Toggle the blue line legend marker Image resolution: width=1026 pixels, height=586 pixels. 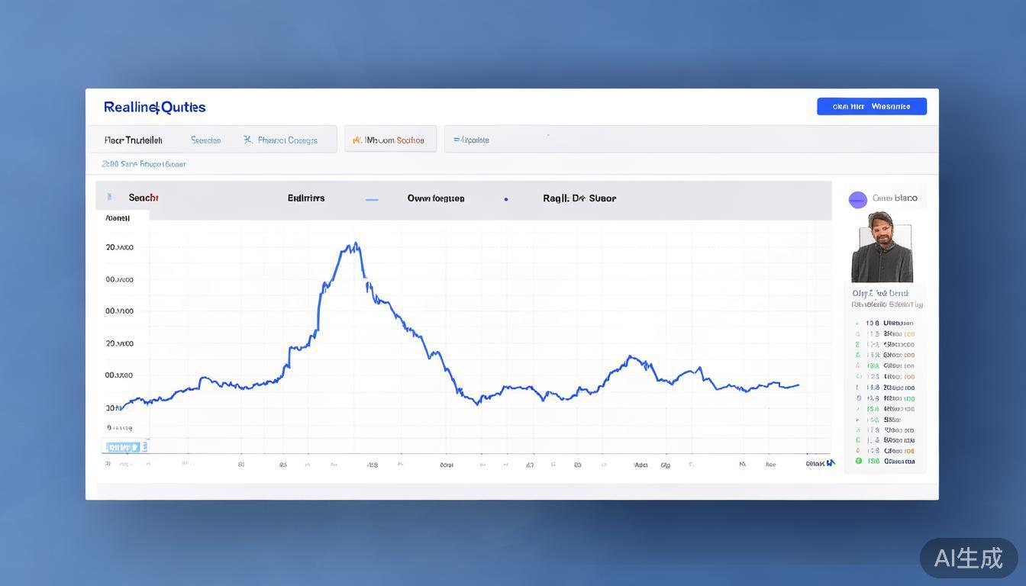(372, 199)
